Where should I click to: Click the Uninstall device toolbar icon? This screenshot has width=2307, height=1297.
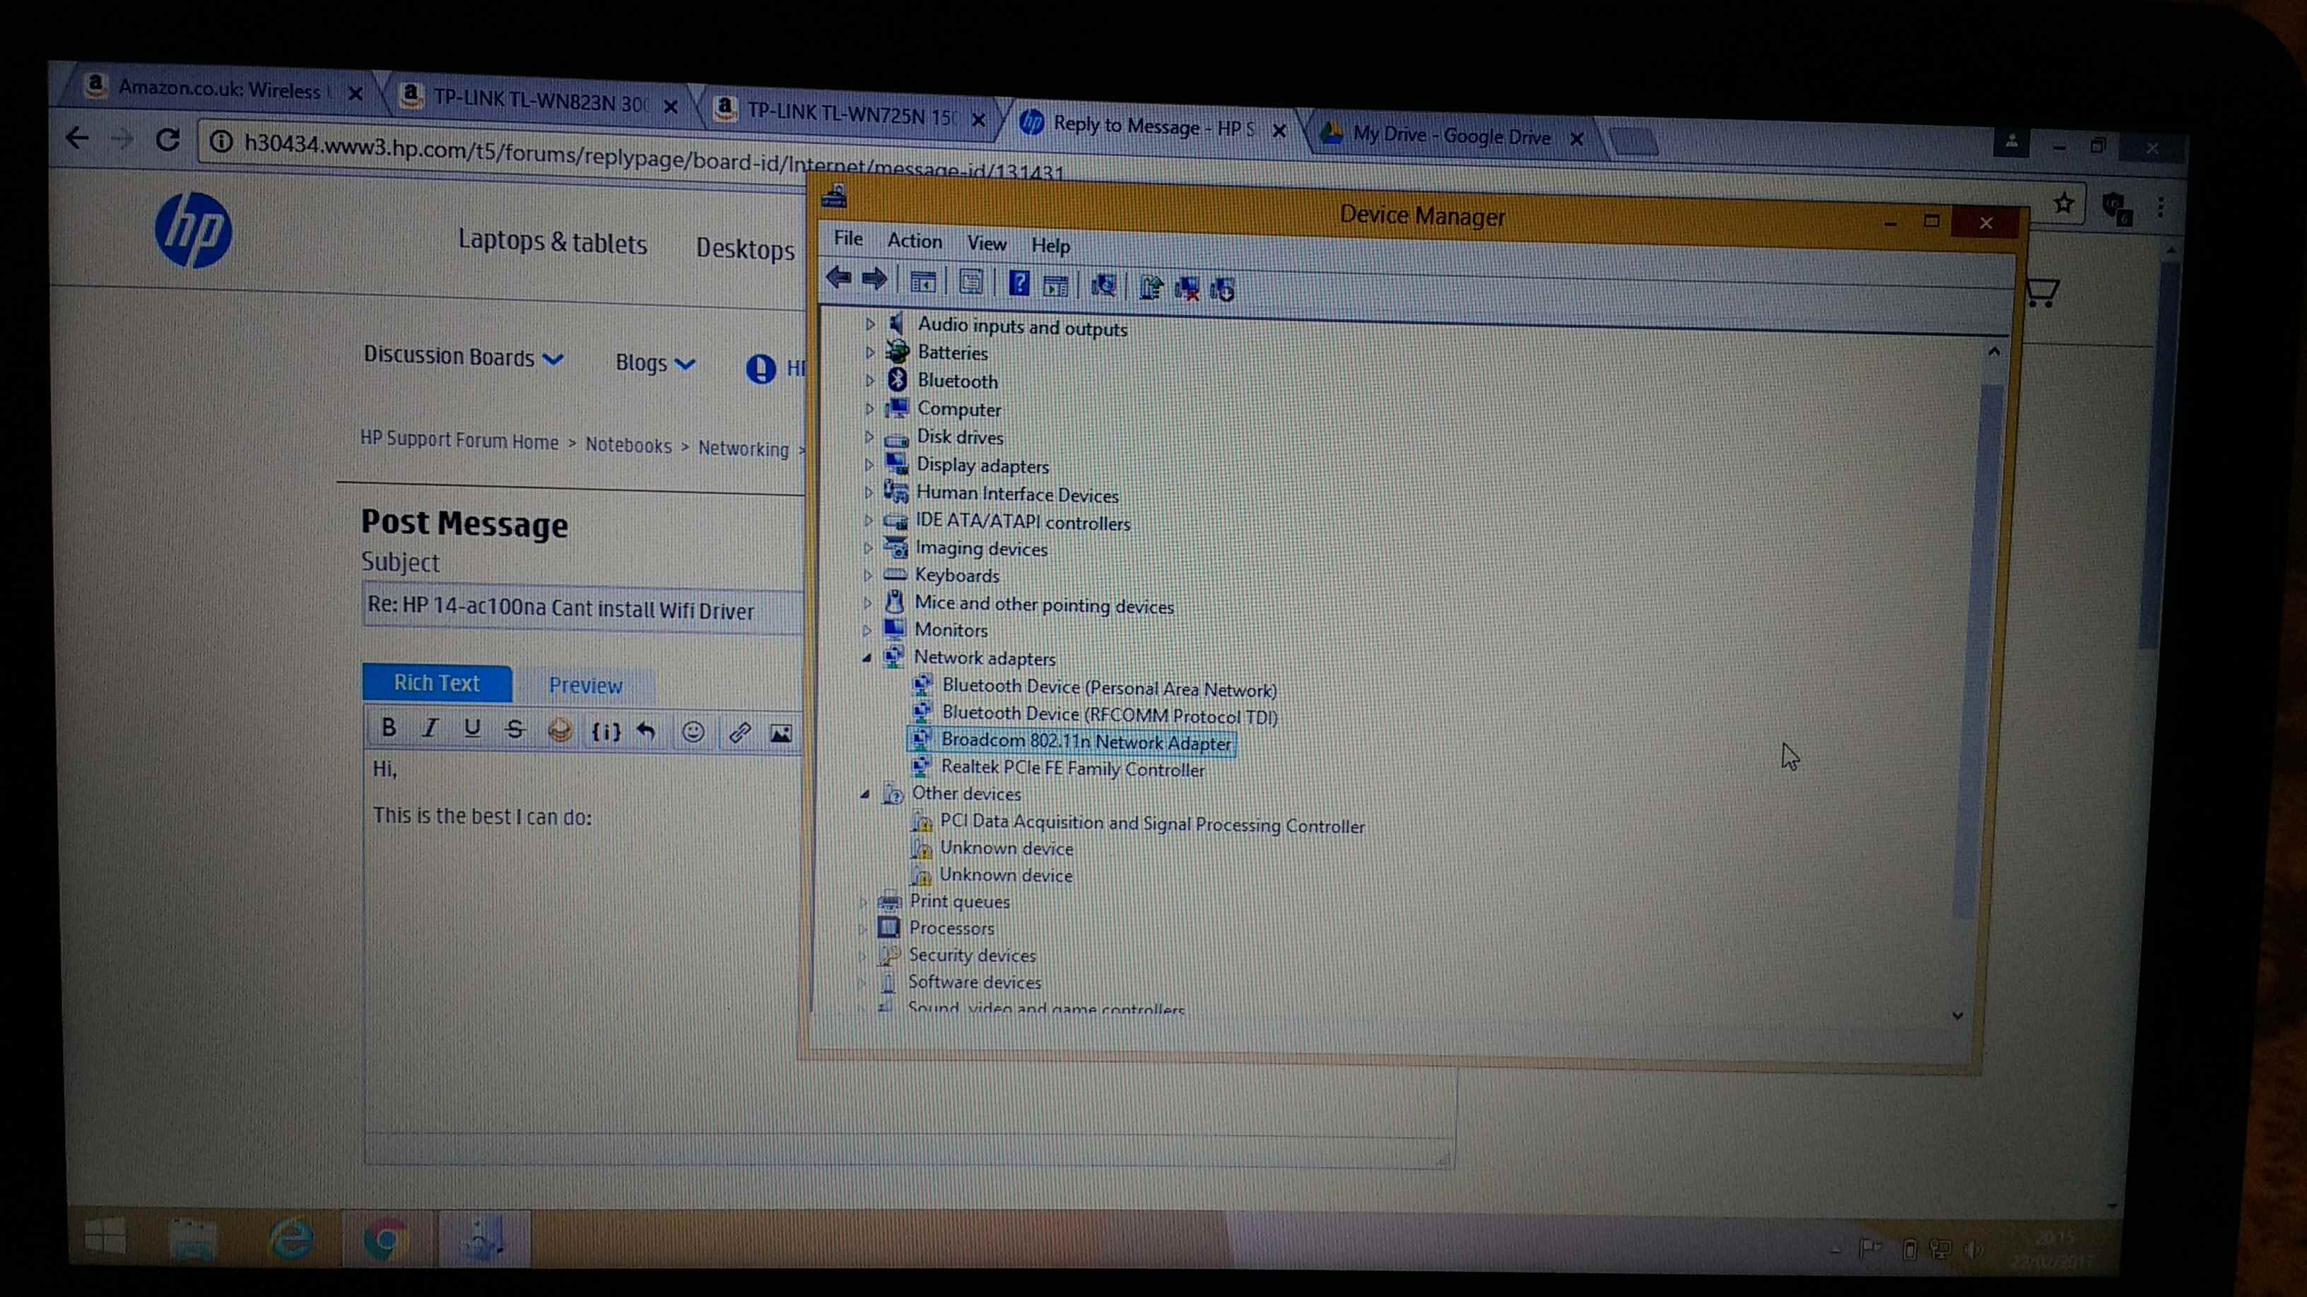click(1187, 288)
